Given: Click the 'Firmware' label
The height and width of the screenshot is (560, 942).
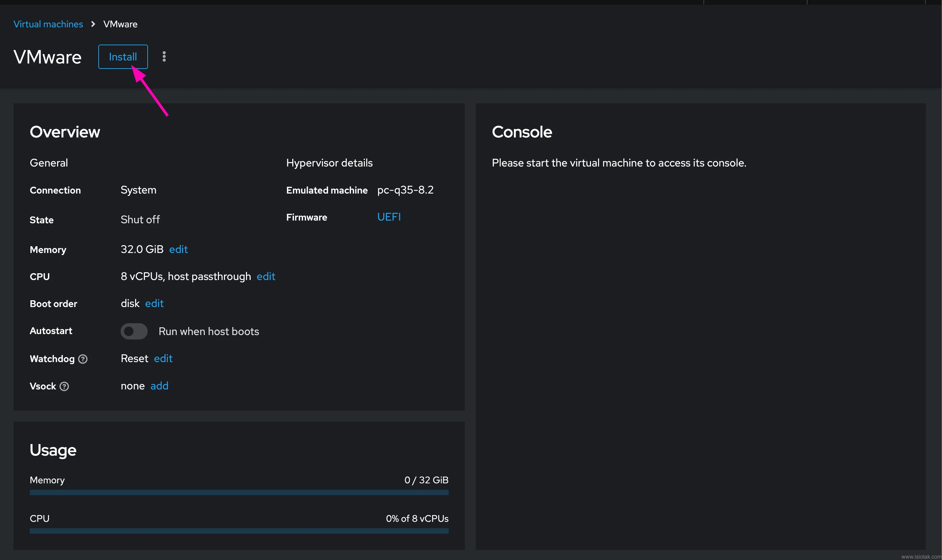Looking at the screenshot, I should click(x=307, y=218).
